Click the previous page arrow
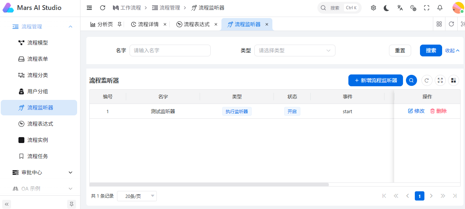 [408, 196]
